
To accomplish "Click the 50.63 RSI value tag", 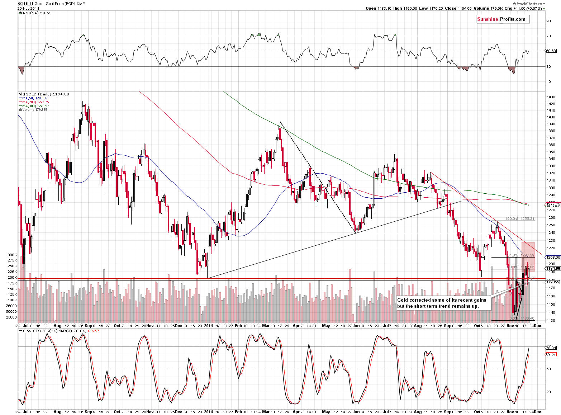I will tap(551, 51).
